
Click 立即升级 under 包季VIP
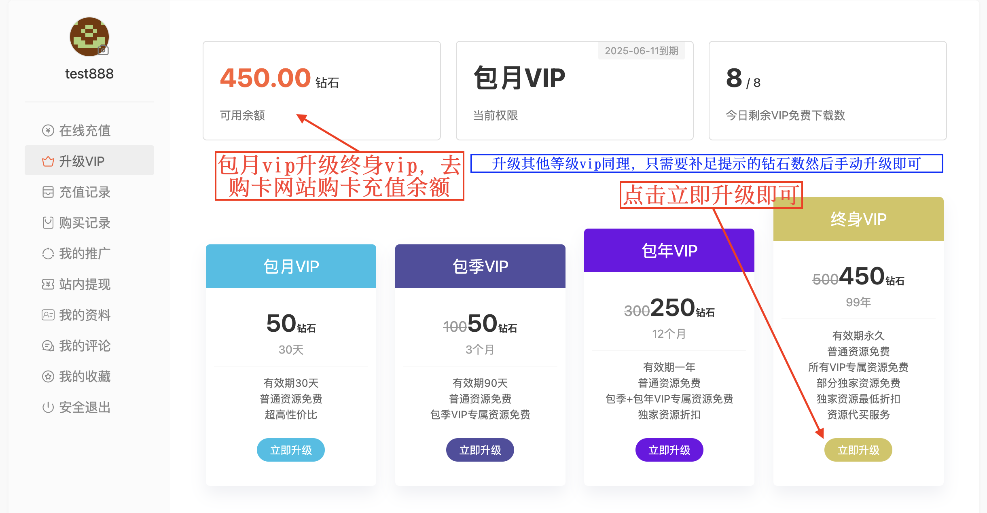click(x=480, y=450)
